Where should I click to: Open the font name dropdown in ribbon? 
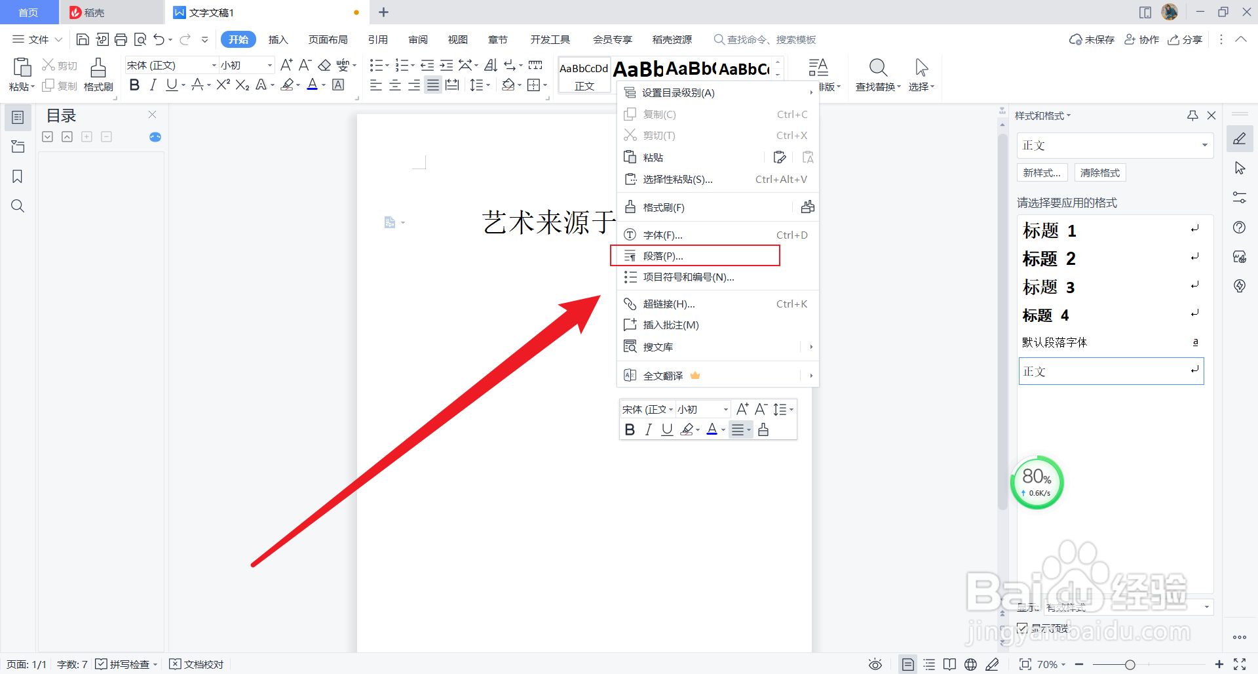pyautogui.click(x=214, y=65)
